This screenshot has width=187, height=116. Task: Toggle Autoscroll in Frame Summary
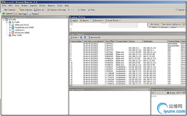[x=94, y=38]
